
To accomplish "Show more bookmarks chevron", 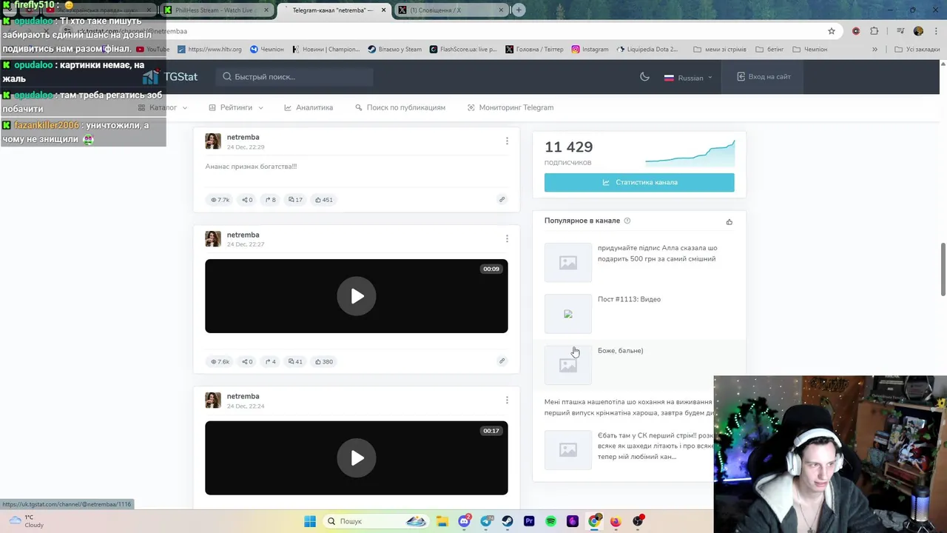I will click(874, 50).
